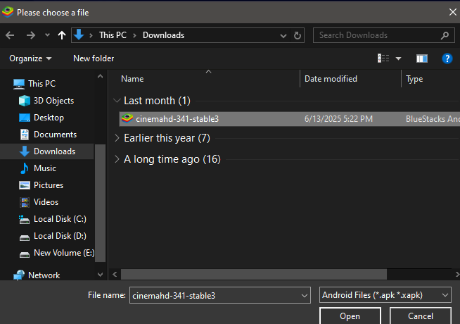Viewport: 460px width, 324px height.
Task: Click the sidebar scroll up arrow
Action: (x=100, y=76)
